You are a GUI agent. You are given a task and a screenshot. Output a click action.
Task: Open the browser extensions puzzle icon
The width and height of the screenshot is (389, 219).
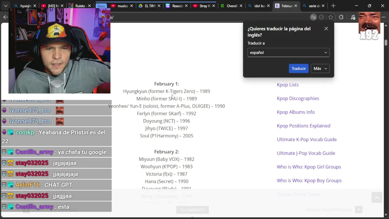point(341,17)
